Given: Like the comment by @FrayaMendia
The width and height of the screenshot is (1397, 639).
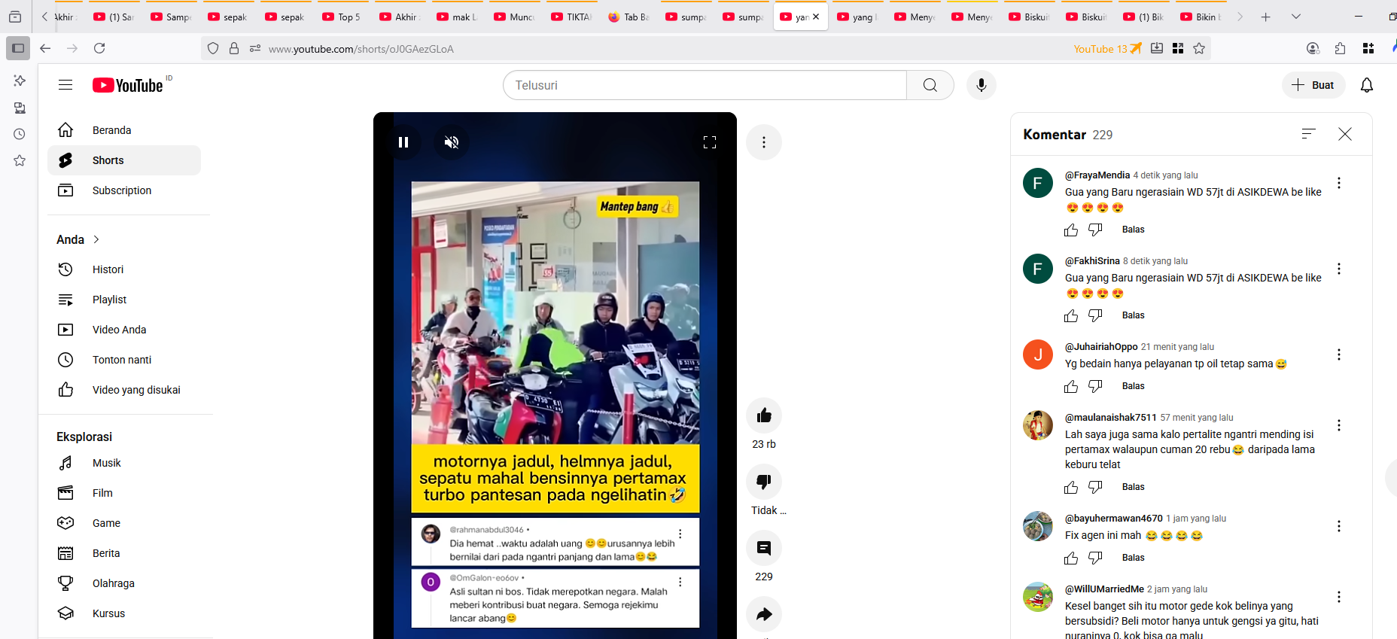Looking at the screenshot, I should pyautogui.click(x=1071, y=230).
